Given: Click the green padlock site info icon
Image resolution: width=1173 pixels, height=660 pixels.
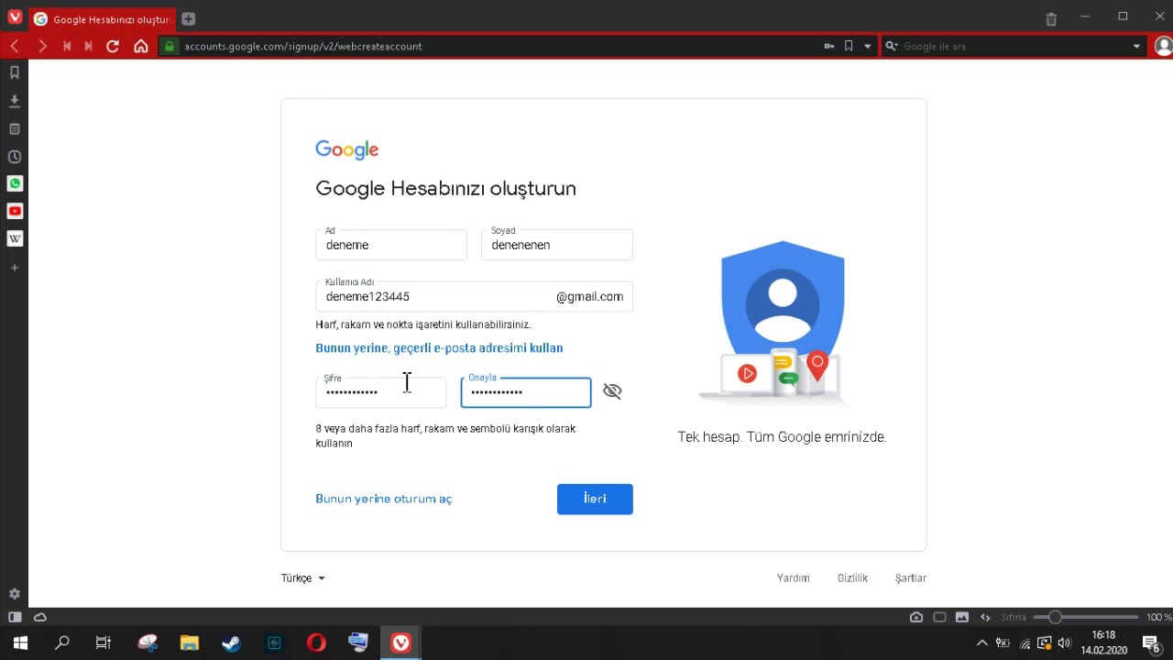Looking at the screenshot, I should click(x=170, y=46).
